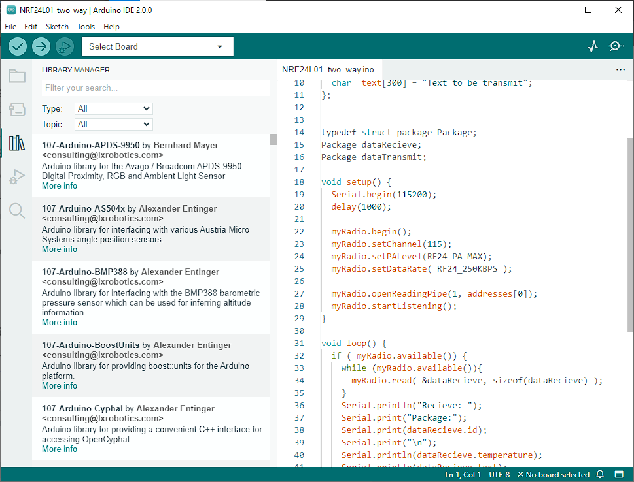The height and width of the screenshot is (482, 634).
Task: Place cursor on myRadio.read( &dataRecieve line
Action: coord(477,381)
